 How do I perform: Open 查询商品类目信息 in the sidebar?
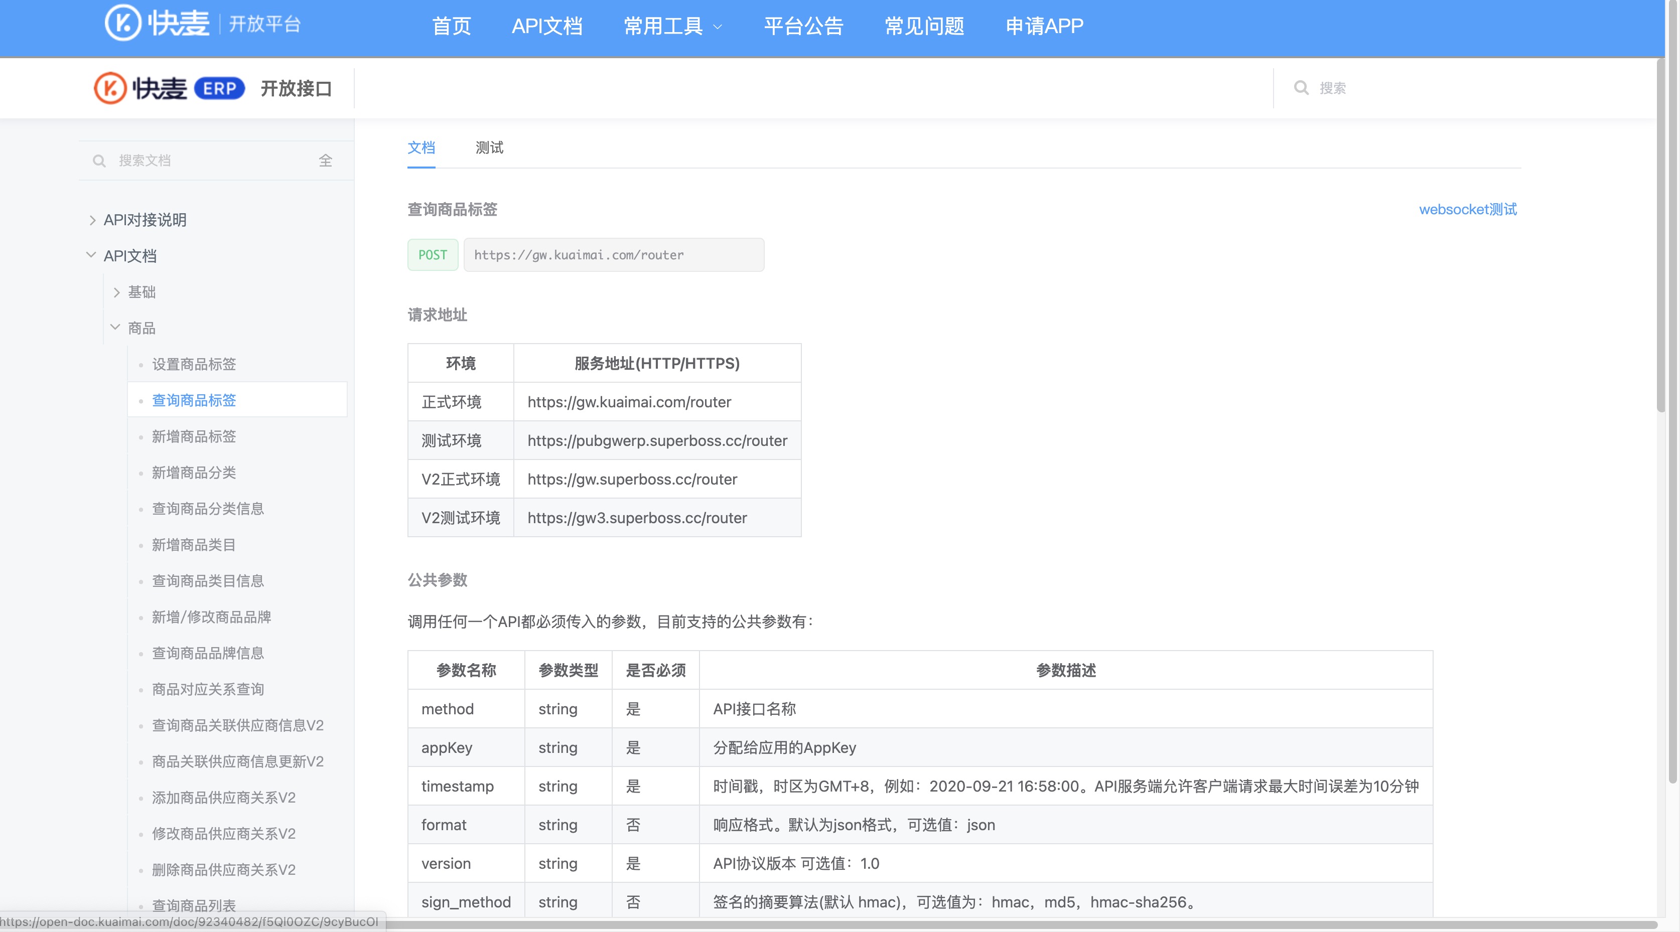click(x=208, y=581)
